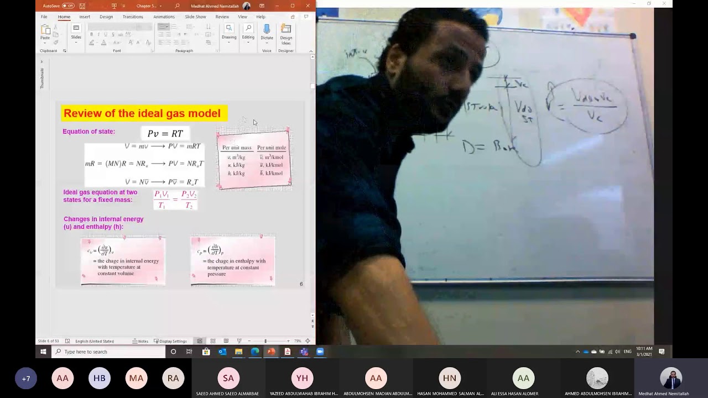Open the Clipboard dialog launcher
The width and height of the screenshot is (708, 398).
tap(65, 51)
